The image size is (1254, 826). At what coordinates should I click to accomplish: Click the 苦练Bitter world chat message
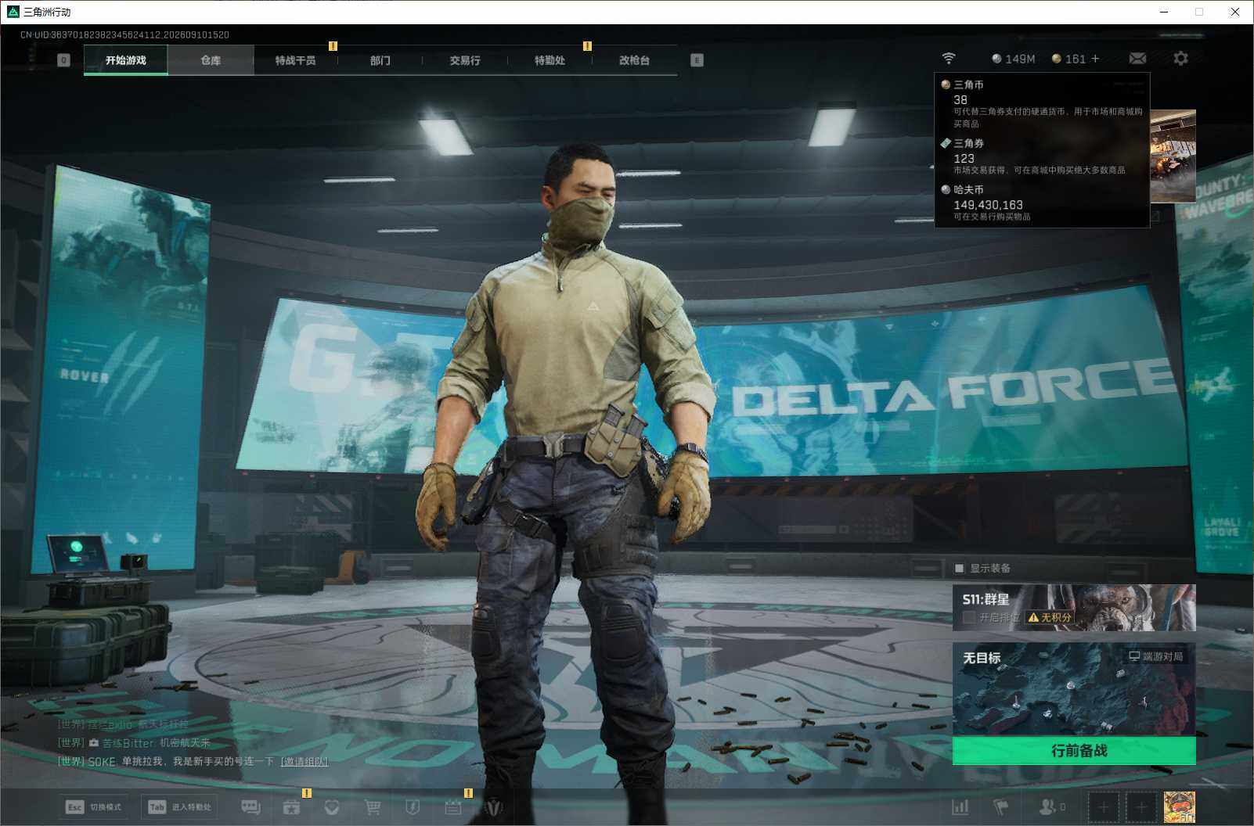coord(134,742)
